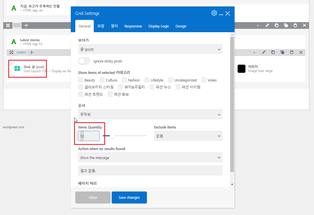Check the Fashion category checkbox

(124, 80)
